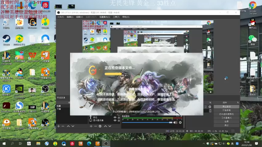Select the 下播 scene in the scenes list
This screenshot has height=147, width=262.
coord(63,109)
